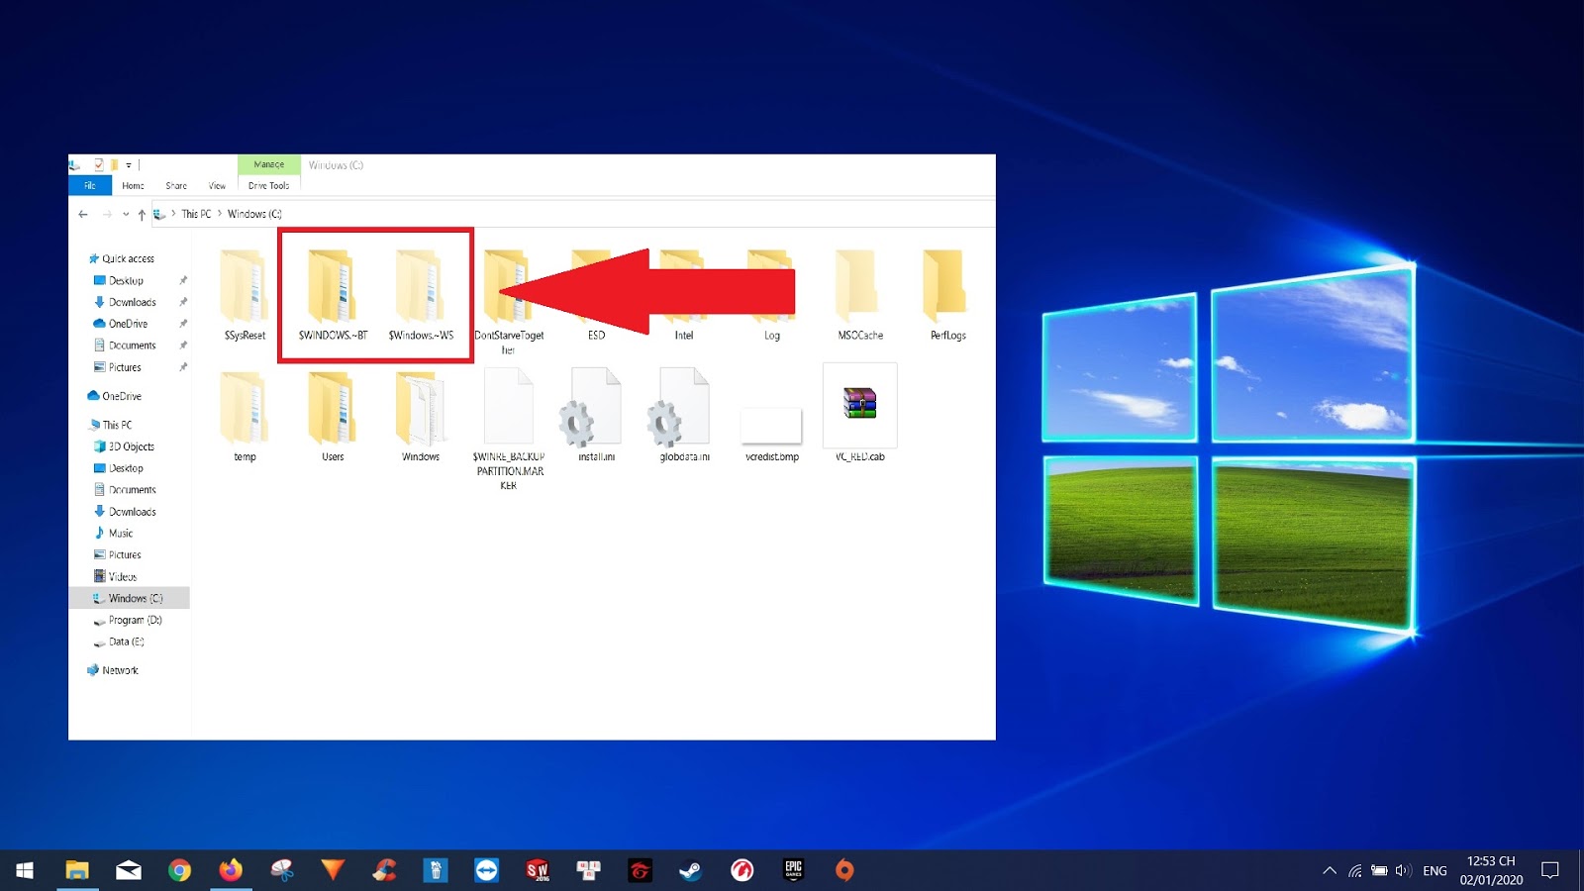Open Epic Games Launcher from the taskbar
1584x891 pixels.
[793, 870]
